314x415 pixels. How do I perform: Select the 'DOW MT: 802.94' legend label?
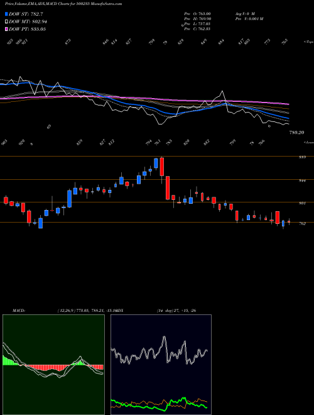(x=28, y=22)
